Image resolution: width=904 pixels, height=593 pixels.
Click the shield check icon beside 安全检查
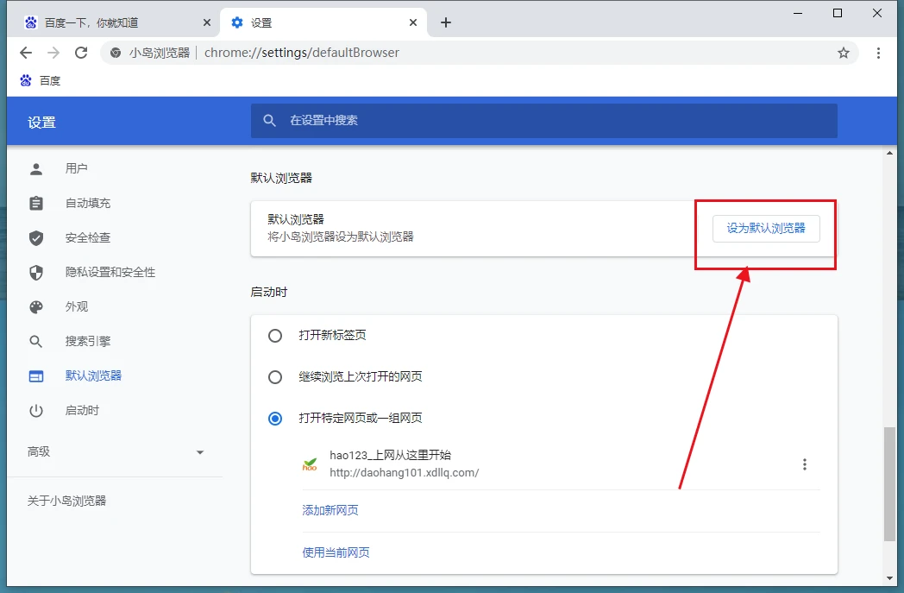[x=36, y=237]
